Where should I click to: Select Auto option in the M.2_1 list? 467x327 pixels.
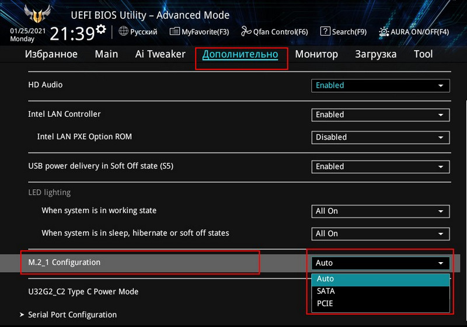tap(325, 279)
